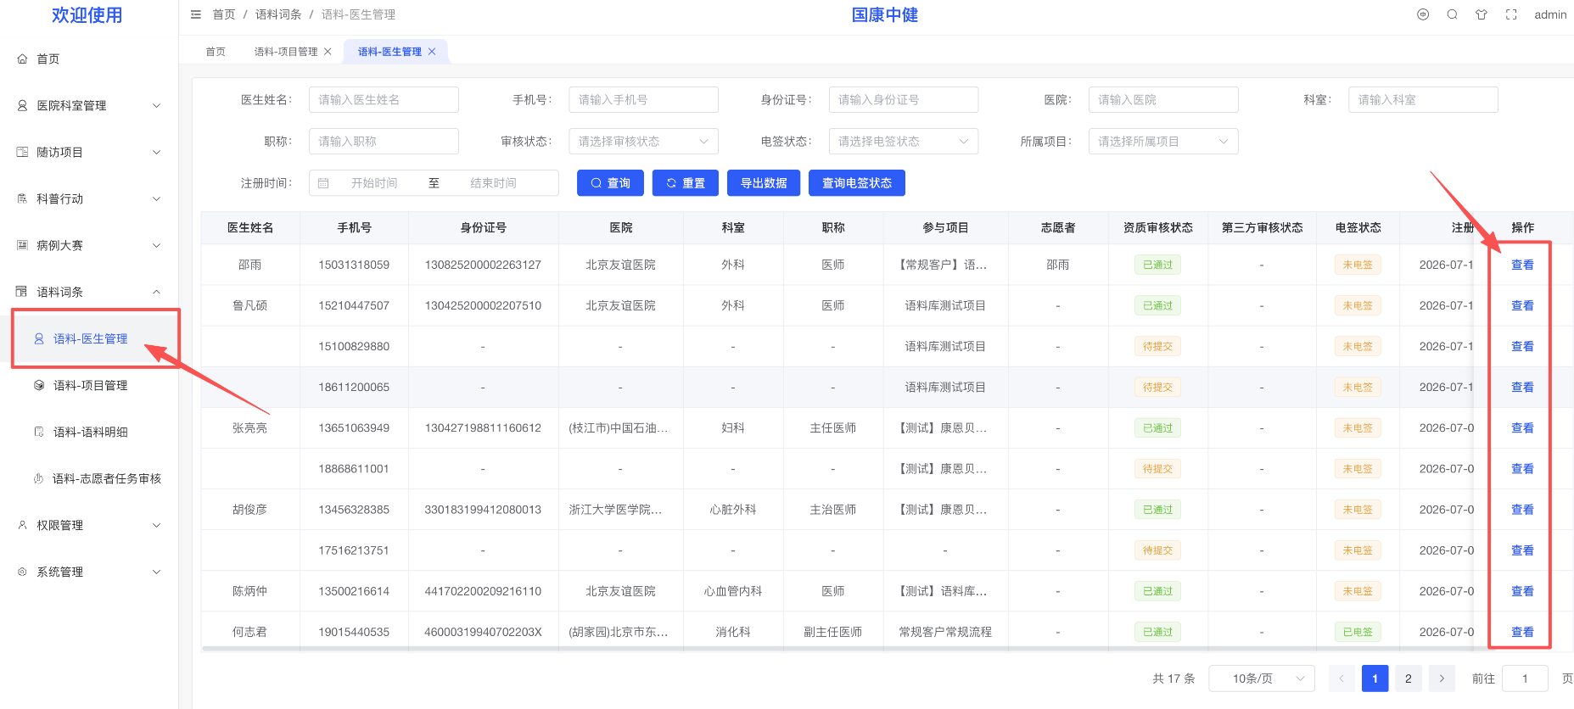Click the 科普行动 sidebar icon

(x=23, y=198)
